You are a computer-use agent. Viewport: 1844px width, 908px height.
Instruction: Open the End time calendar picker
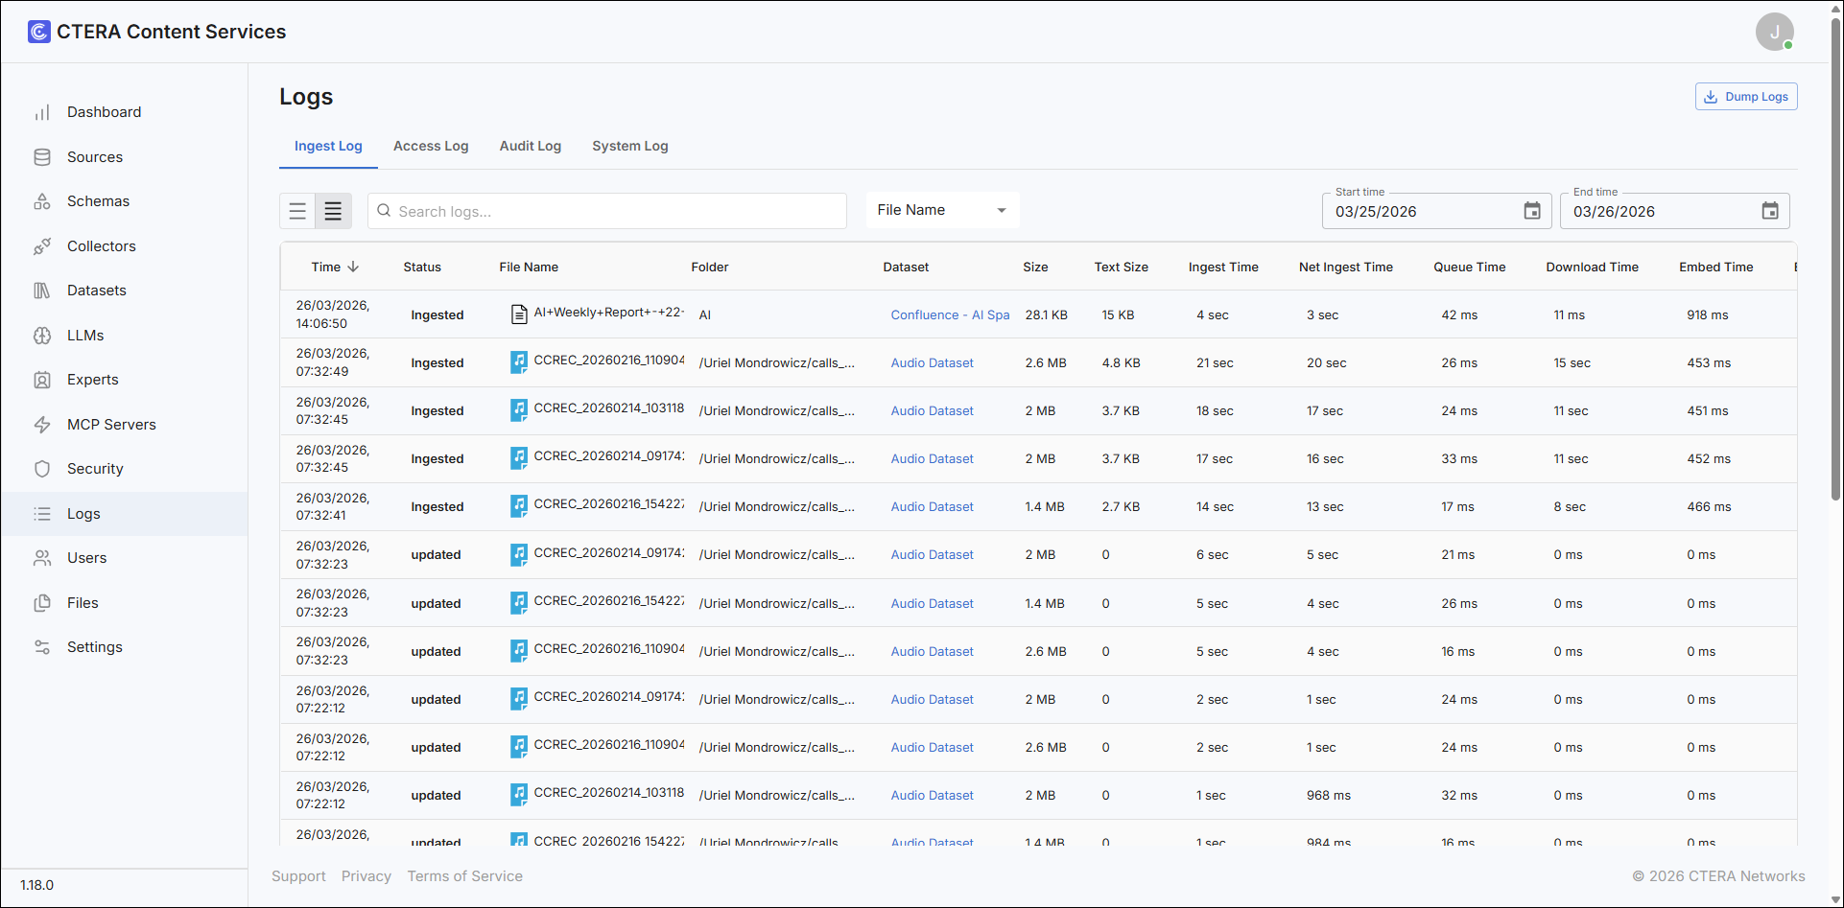[1770, 211]
